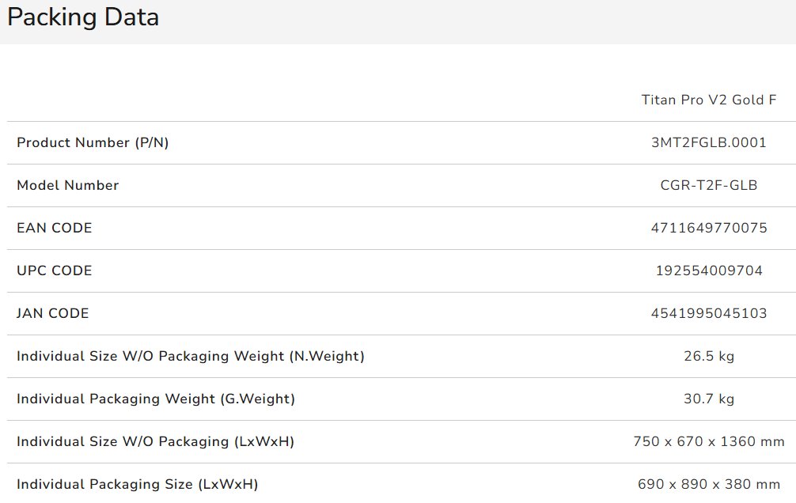
Task: Click the EAN CODE label
Action: [55, 228]
